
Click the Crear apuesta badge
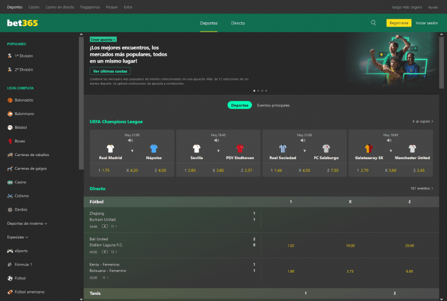[103, 40]
